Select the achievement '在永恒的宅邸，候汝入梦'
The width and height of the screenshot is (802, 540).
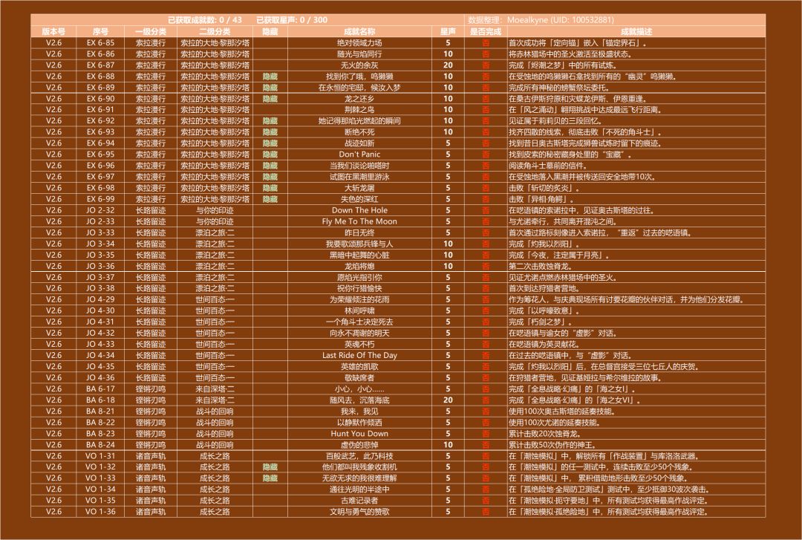tap(359, 88)
